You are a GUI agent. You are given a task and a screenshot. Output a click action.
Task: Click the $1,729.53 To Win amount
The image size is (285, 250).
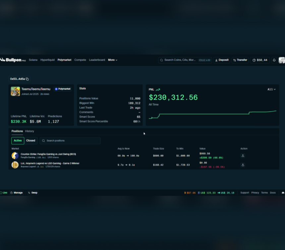pyautogui.click(x=183, y=165)
